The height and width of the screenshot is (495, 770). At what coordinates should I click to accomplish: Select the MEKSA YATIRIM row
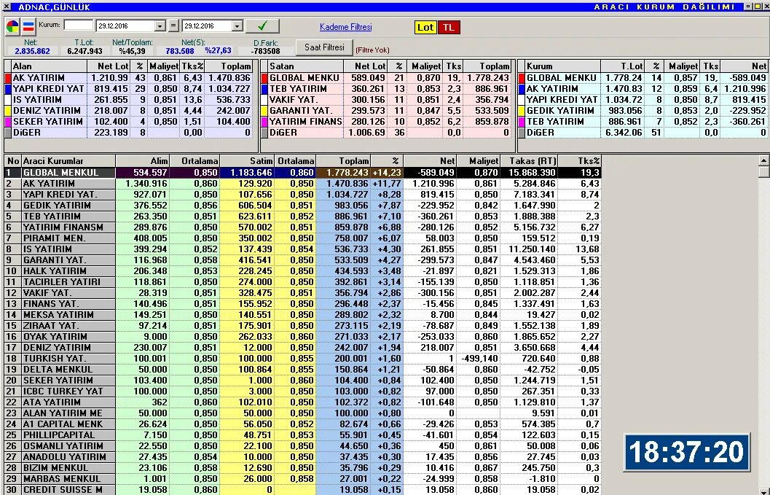(x=303, y=315)
